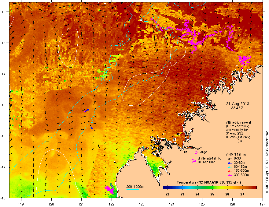Viewport: 269px width, 207px height.
Task: Click the '(0.1m contours)' text
Action: [x=238, y=126]
